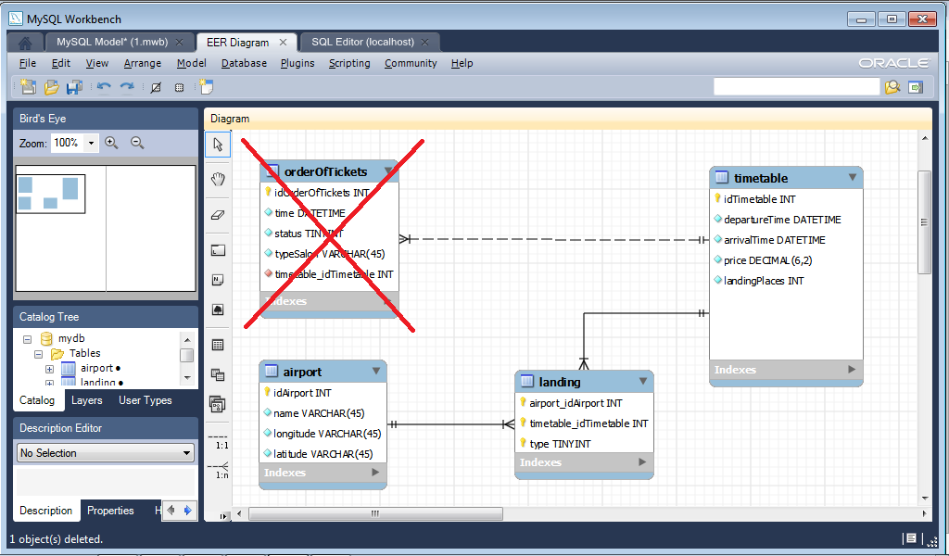
Task: Switch to Layers tab
Action: point(86,400)
